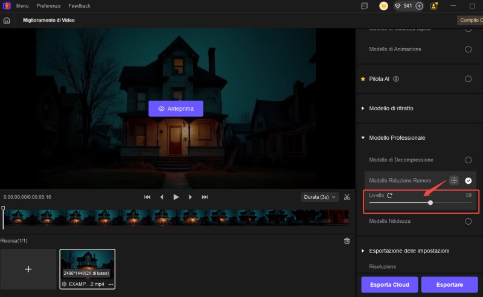Expand Esportazione delle impostazioni section

pos(363,251)
